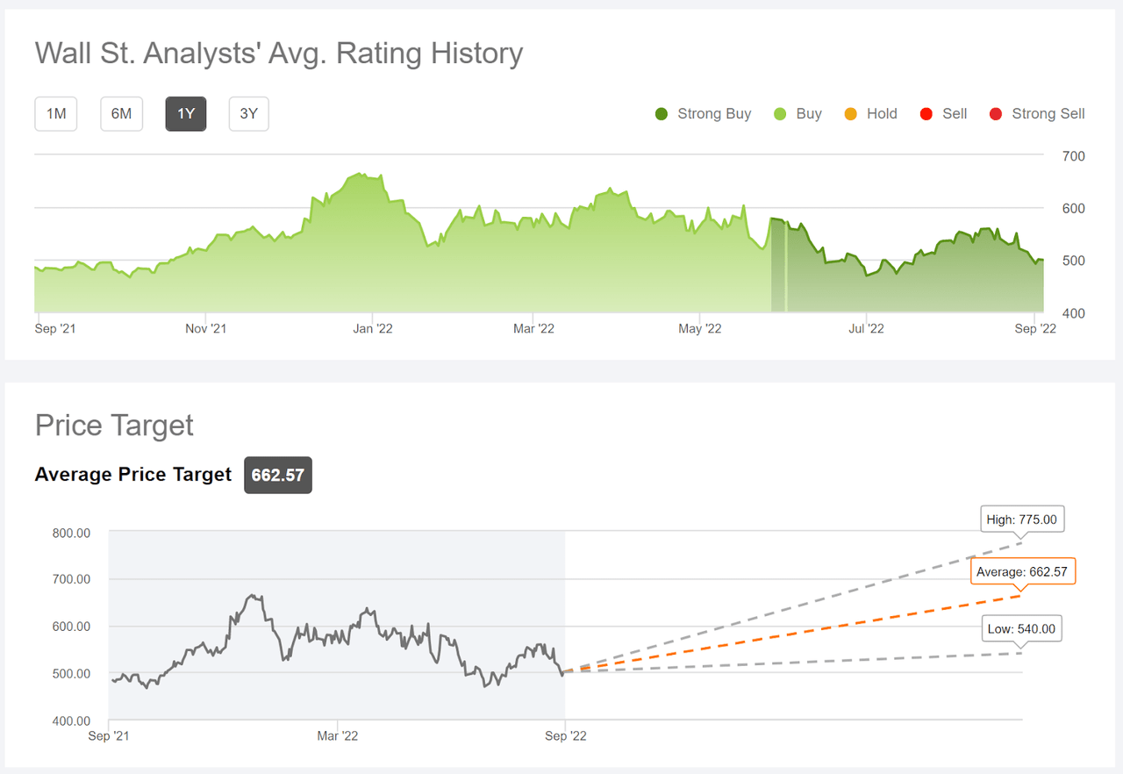The image size is (1123, 774).
Task: Click the Nov '21 axis label
Action: (x=206, y=328)
